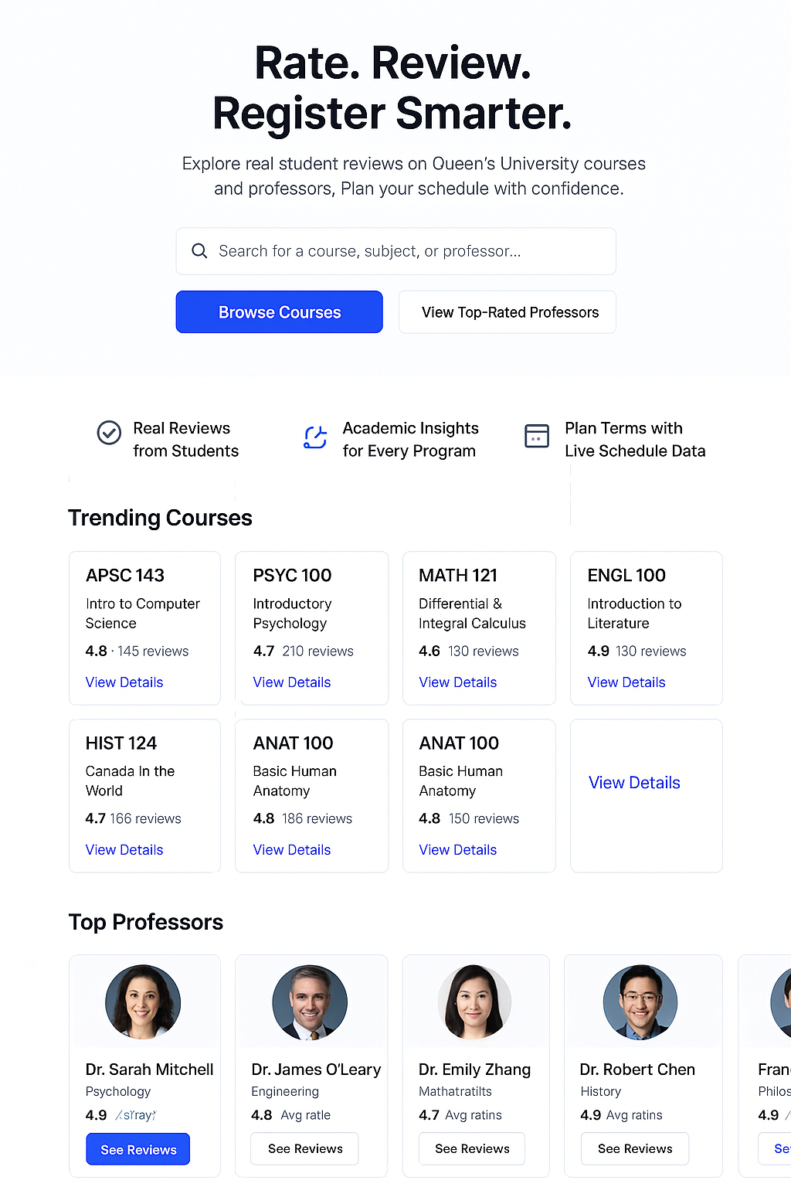This screenshot has width=791, height=1187.
Task: View details for PSYC 100
Action: [292, 682]
